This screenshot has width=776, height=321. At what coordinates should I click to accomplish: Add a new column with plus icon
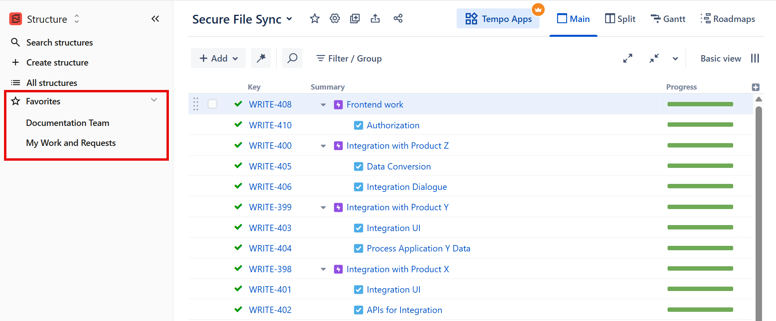[x=755, y=87]
